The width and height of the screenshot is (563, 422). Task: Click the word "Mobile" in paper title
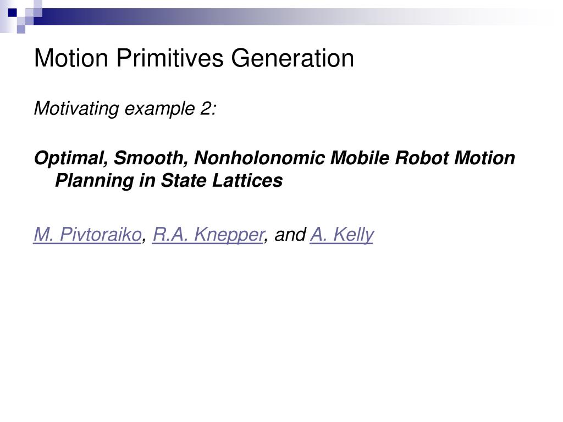pos(360,158)
